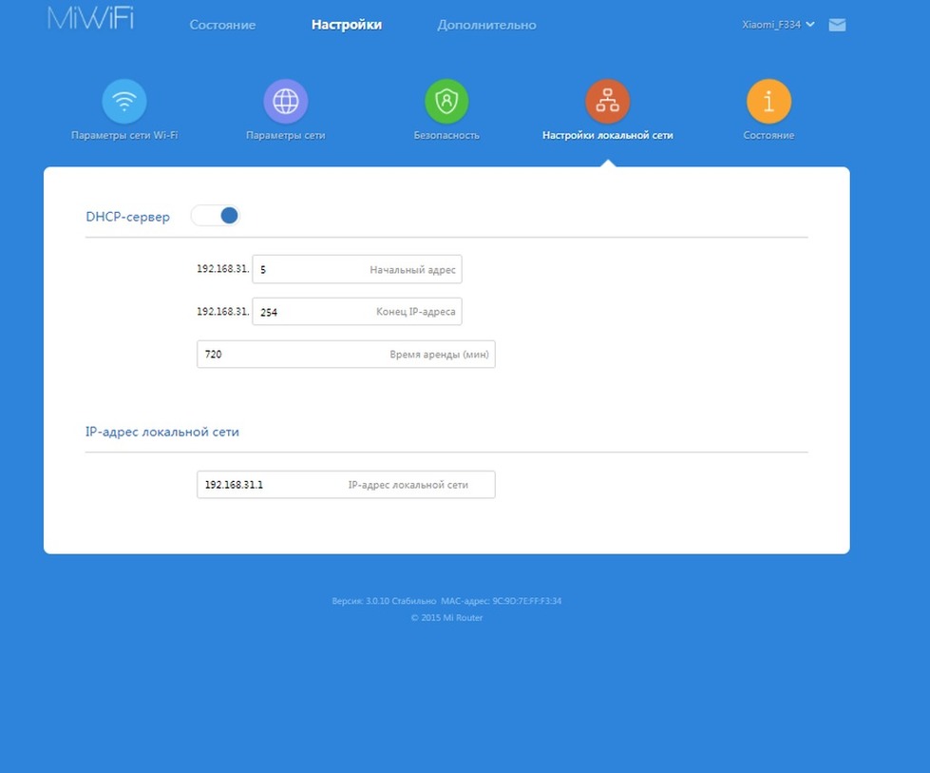Click the IP-адрес локальной сети field

(346, 485)
